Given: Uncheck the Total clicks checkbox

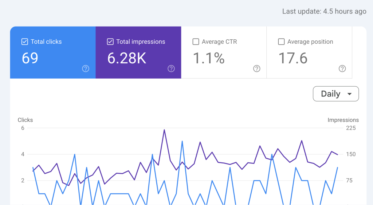Looking at the screenshot, I should pyautogui.click(x=25, y=42).
